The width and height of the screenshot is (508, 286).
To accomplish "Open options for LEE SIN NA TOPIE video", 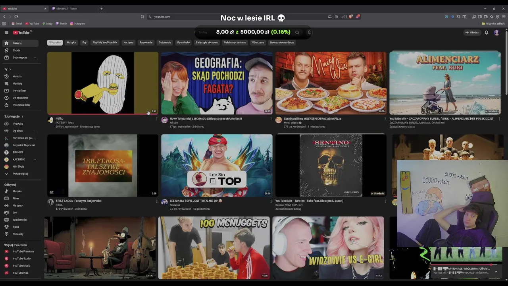I will click(x=271, y=201).
